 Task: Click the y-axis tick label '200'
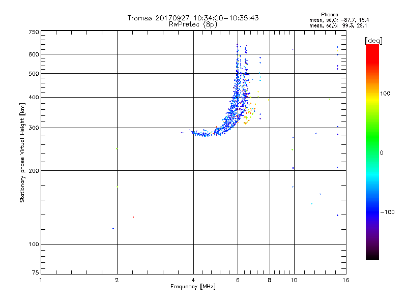click(34, 171)
